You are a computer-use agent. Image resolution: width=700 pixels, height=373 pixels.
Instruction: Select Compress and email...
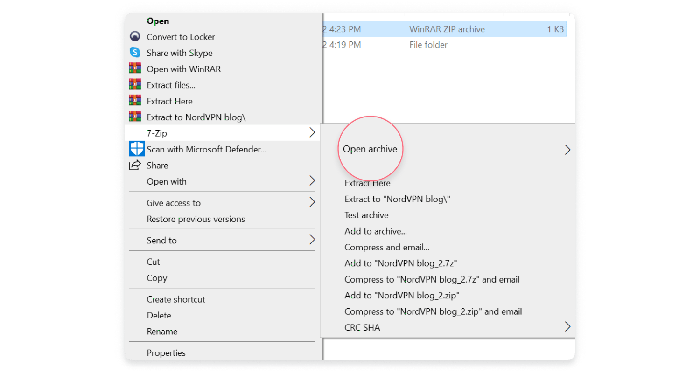[387, 247]
